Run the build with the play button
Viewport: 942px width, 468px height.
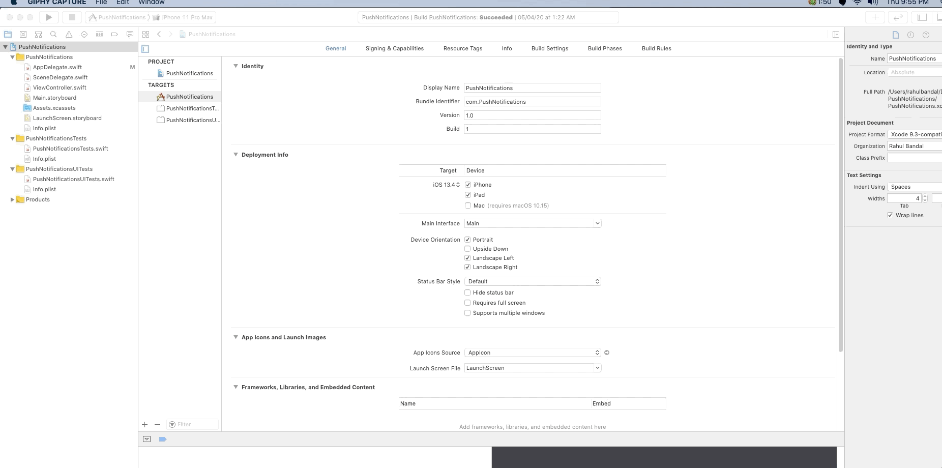click(x=49, y=17)
